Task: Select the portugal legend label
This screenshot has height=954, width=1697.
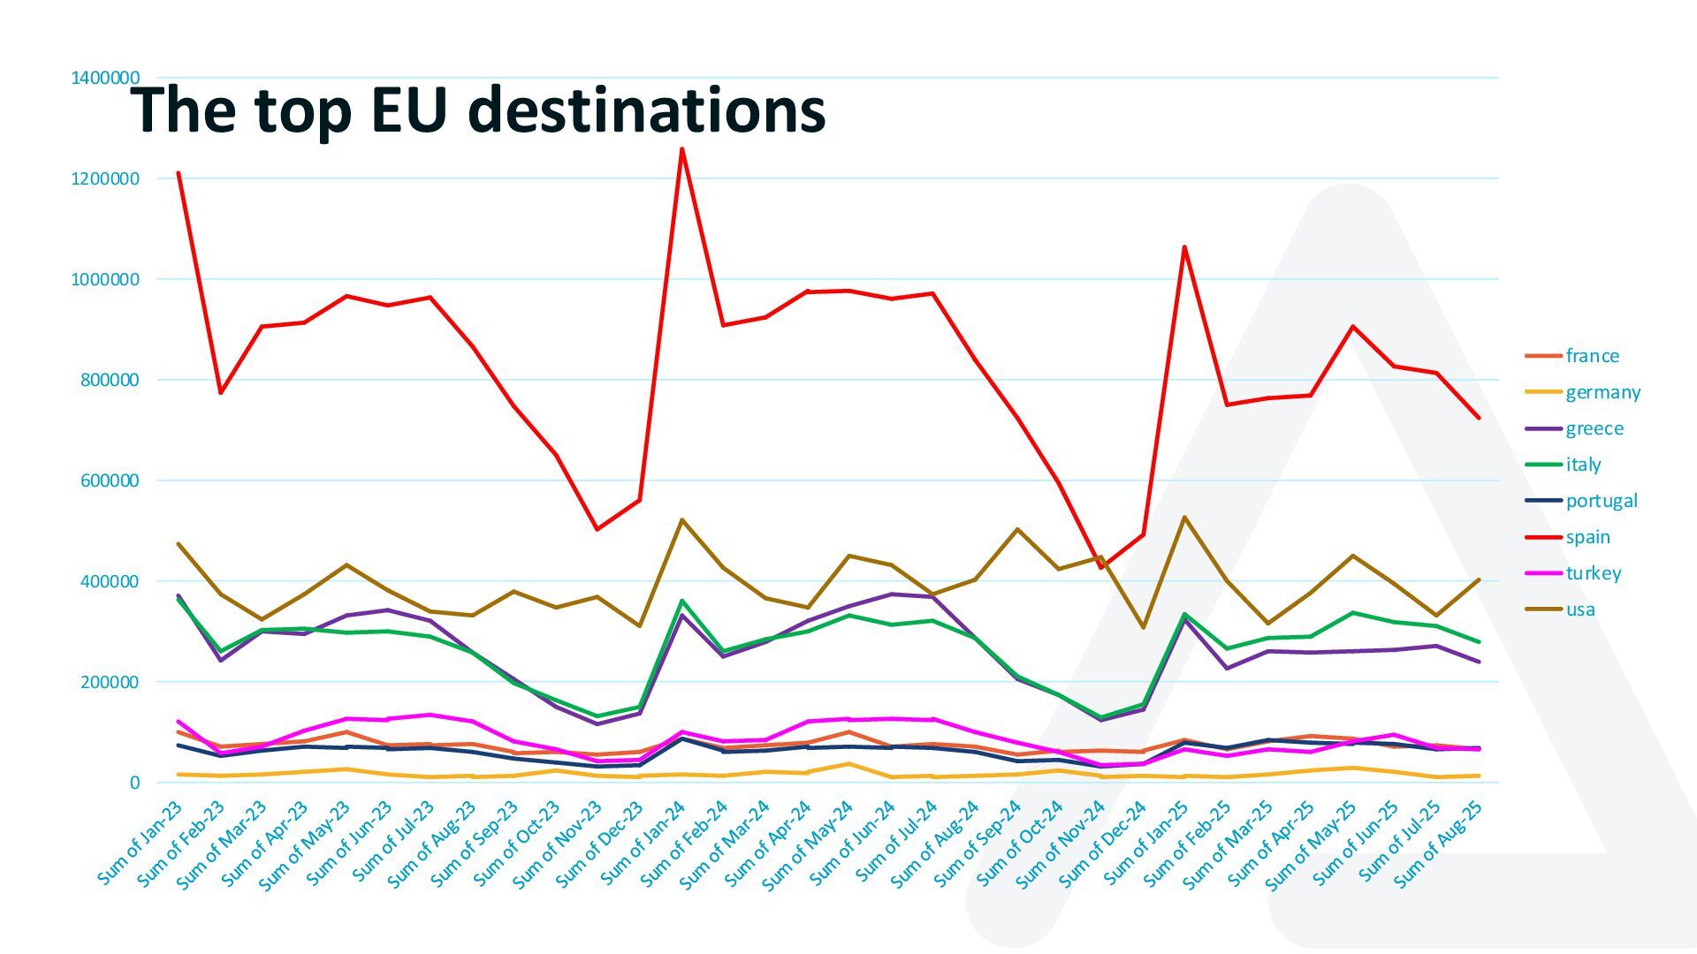Action: pos(1602,501)
